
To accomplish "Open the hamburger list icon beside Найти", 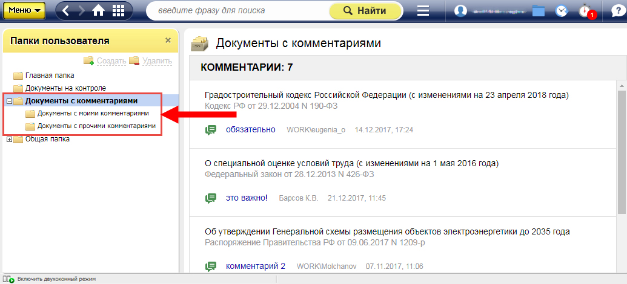I will (423, 11).
